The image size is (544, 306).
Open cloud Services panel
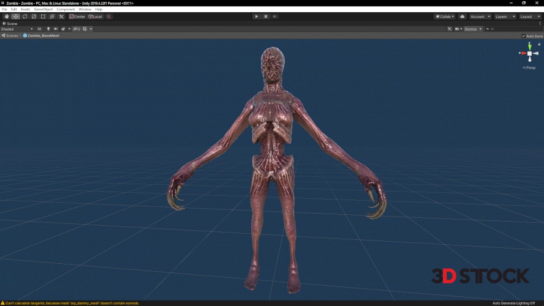click(463, 17)
